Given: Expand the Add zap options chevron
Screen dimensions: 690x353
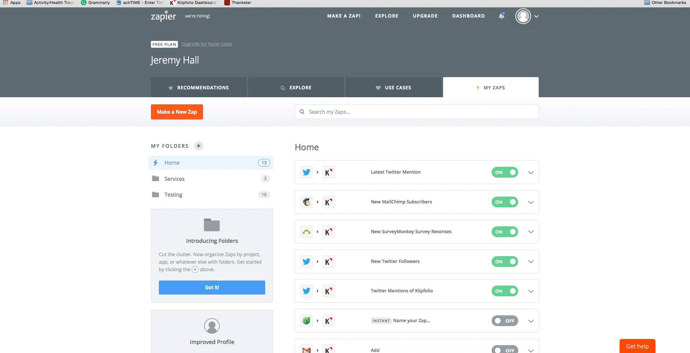Looking at the screenshot, I should coord(531,350).
